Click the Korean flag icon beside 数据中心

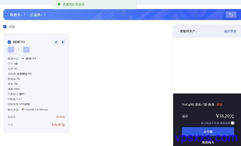23,58
